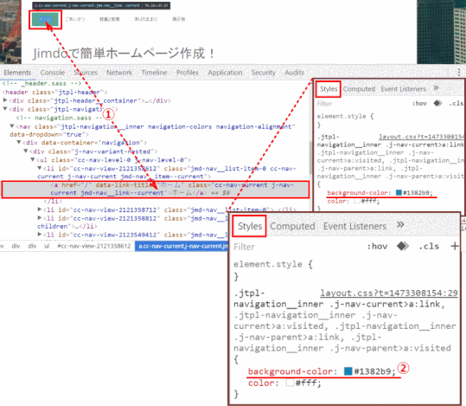The width and height of the screenshot is (466, 406).
Task: Click the last navigation link on webpage
Action: pos(179,19)
